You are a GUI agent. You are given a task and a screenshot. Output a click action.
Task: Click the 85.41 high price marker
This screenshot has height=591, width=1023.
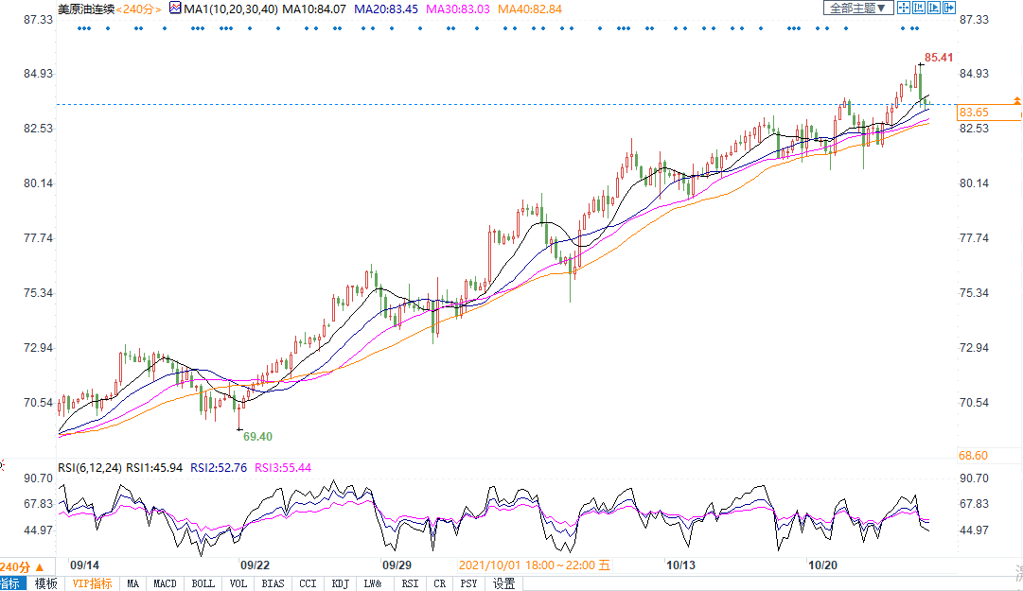click(x=938, y=58)
